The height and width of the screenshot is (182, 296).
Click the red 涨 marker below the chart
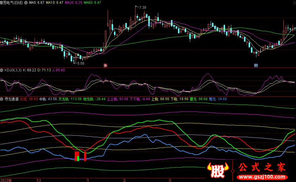pyautogui.click(x=105, y=65)
